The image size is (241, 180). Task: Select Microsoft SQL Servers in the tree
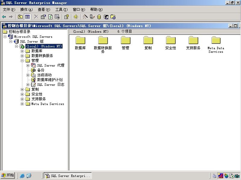[x=33, y=37]
